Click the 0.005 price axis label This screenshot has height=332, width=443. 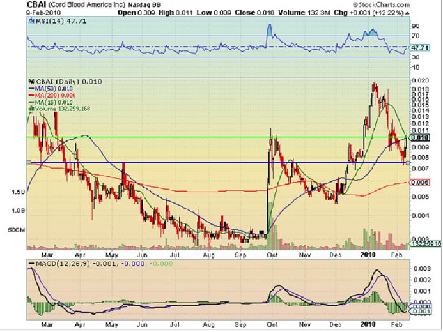(x=420, y=197)
